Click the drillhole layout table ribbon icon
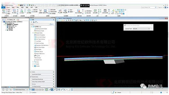Viewport: 169px width, 95px height. pyautogui.click(x=95, y=11)
